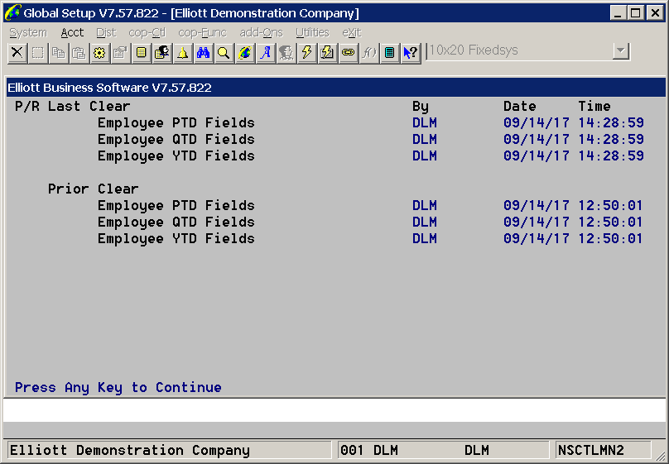Click Employee QTD Fields under Last Clear
The width and height of the screenshot is (669, 464).
pos(176,139)
